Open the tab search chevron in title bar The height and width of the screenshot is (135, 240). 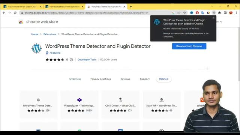pyautogui.click(x=212, y=6)
